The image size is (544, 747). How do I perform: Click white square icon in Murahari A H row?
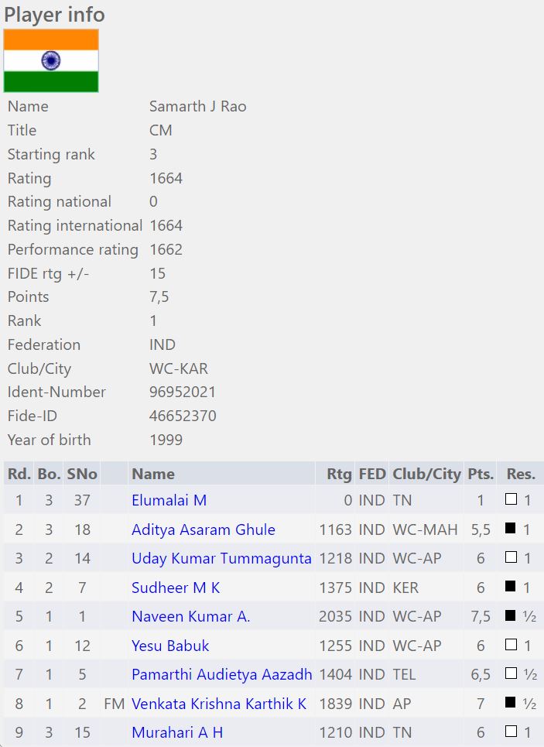(511, 732)
